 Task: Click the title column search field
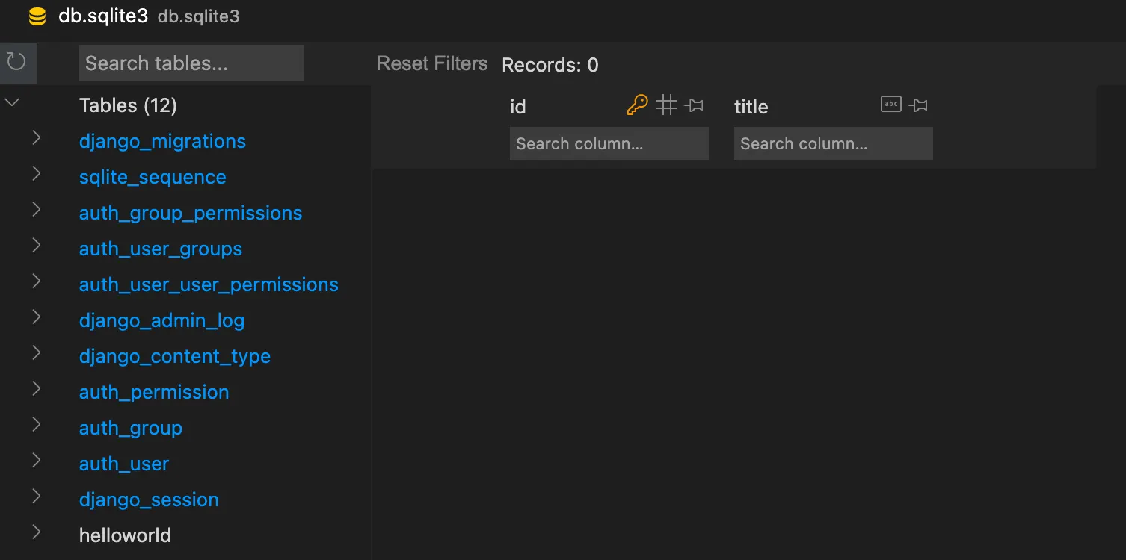coord(833,143)
